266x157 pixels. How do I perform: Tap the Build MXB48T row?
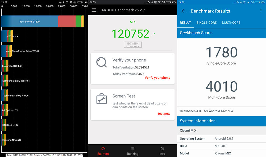(222, 146)
